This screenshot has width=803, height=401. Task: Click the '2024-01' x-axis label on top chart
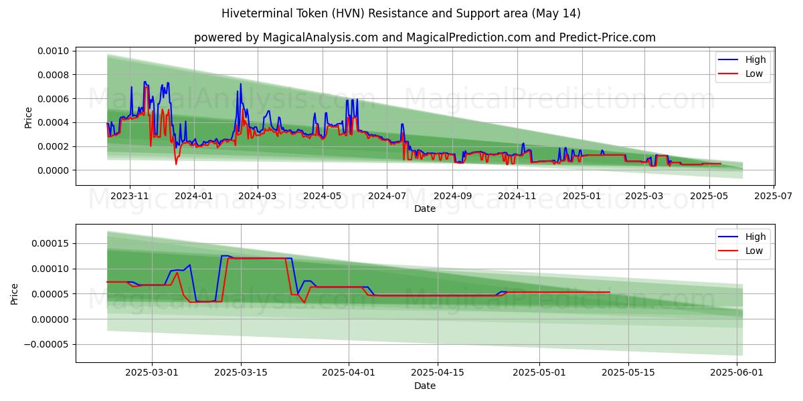(x=194, y=196)
